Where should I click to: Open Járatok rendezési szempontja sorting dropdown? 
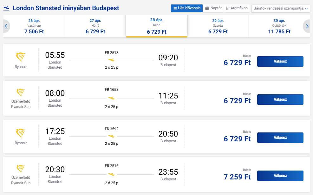[281, 8]
